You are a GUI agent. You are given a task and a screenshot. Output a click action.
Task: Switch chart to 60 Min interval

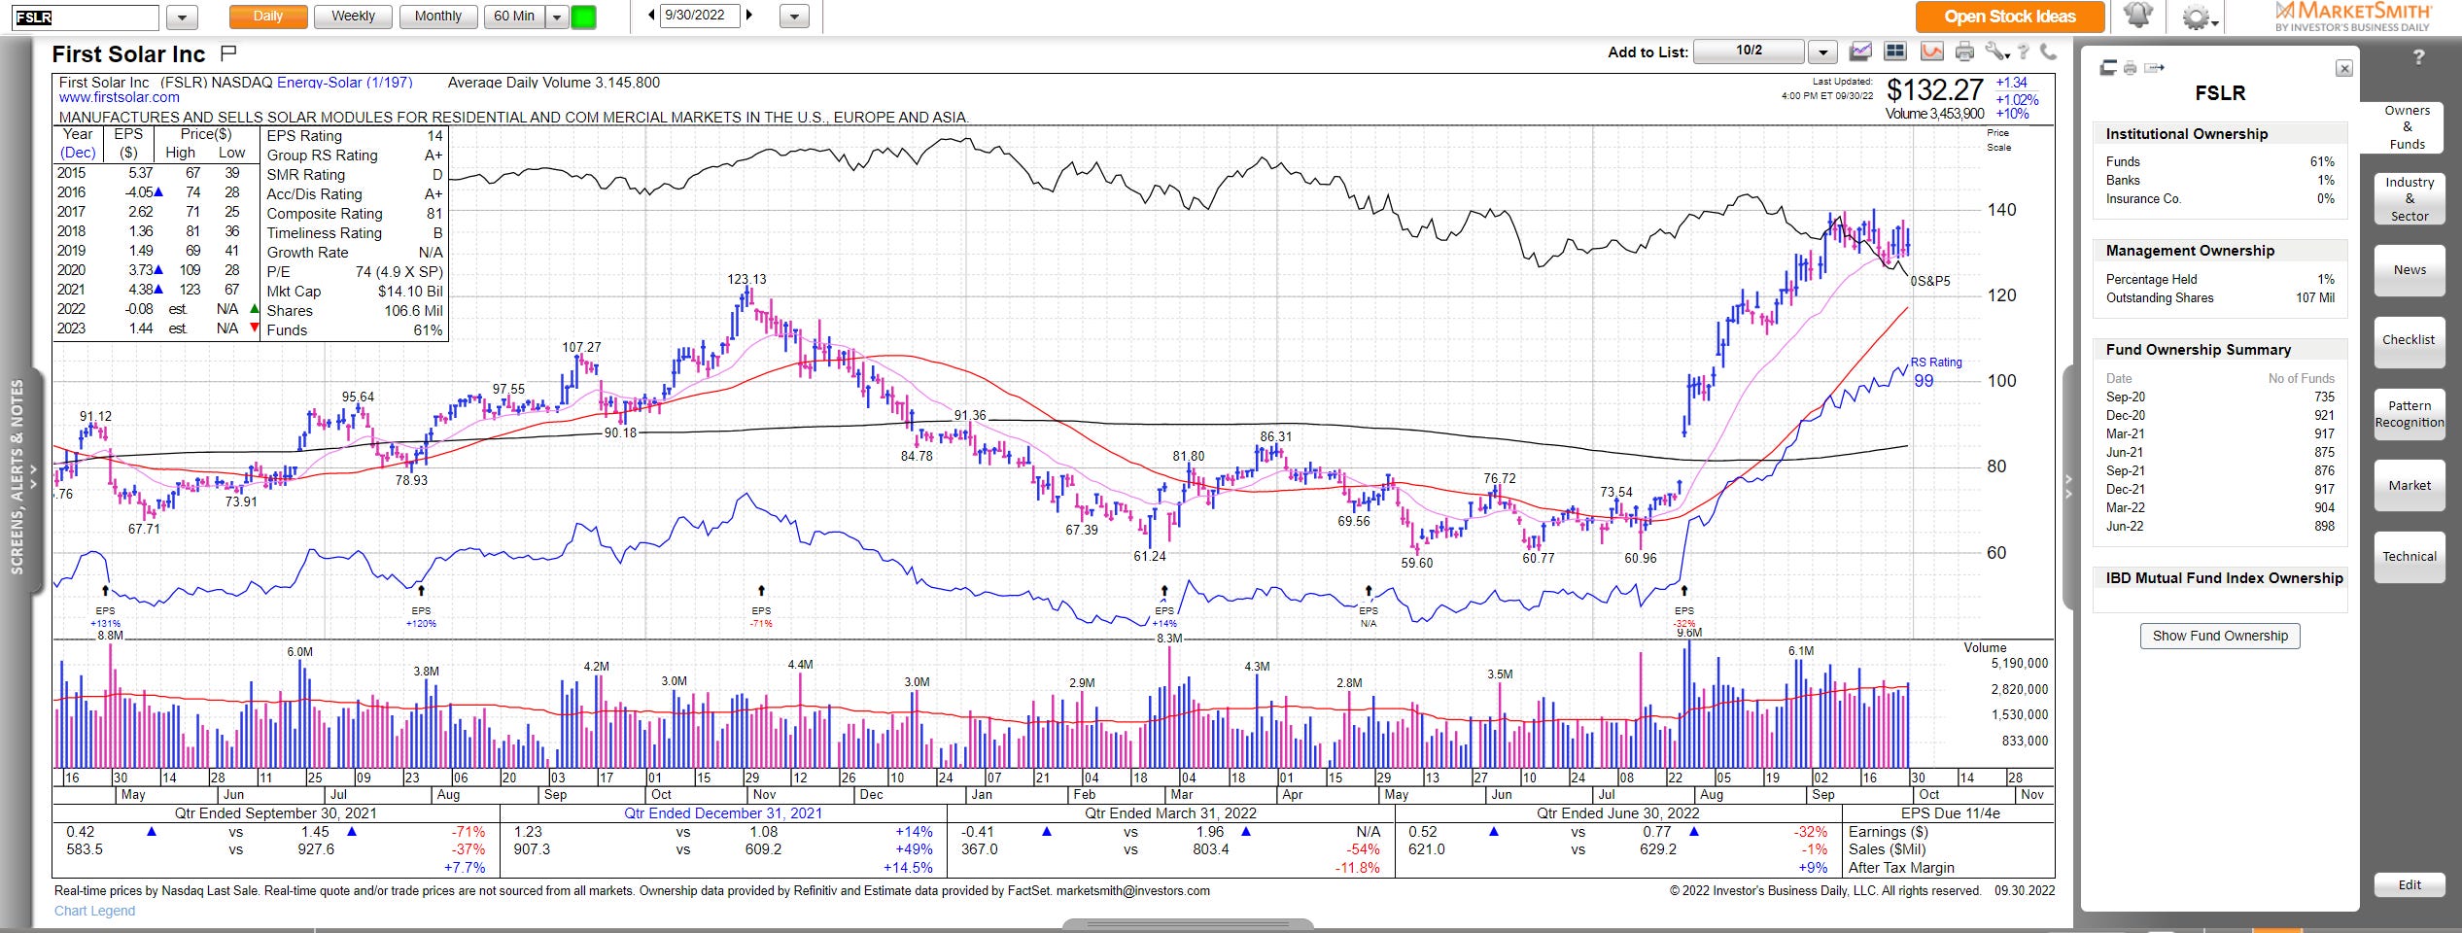pos(514,17)
